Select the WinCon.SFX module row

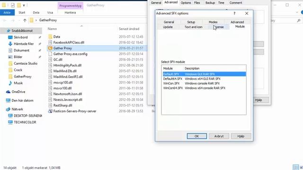pos(204,83)
